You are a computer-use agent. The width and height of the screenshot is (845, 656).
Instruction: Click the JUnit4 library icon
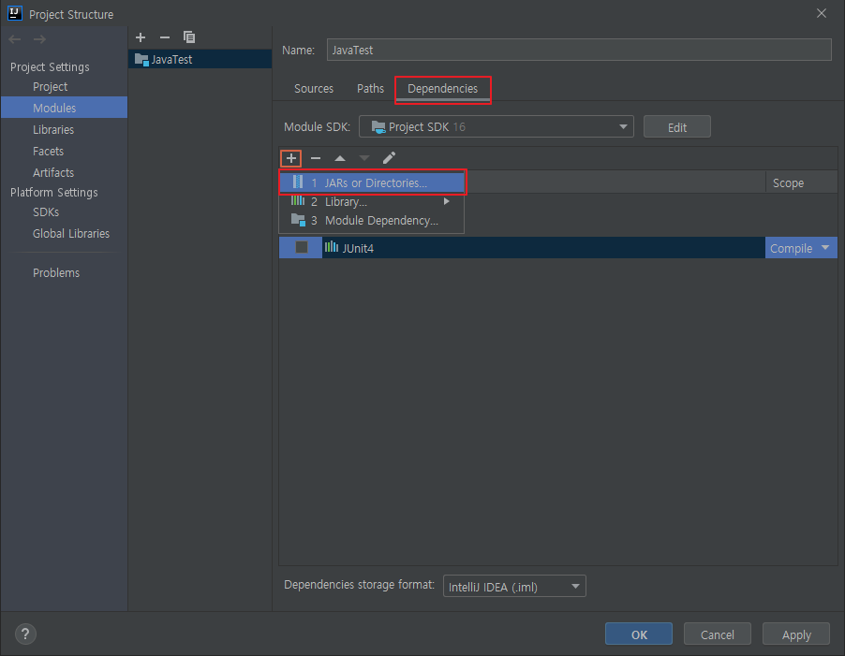coord(332,247)
